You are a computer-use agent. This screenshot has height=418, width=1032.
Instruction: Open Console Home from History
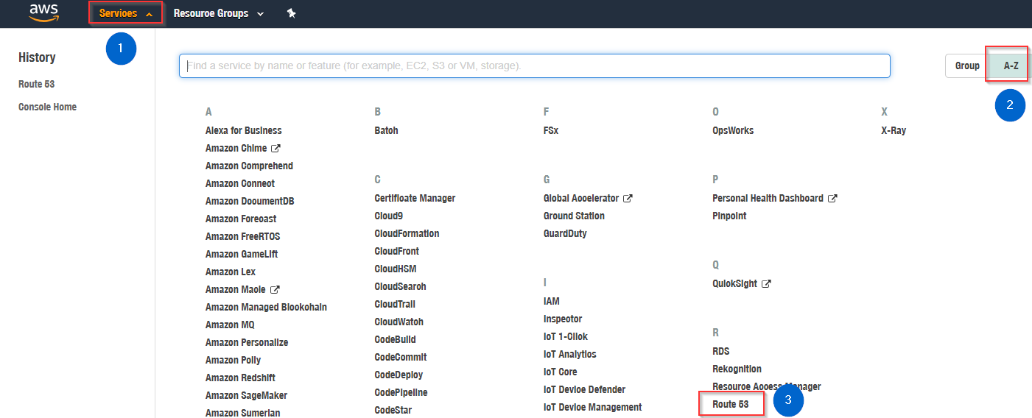(47, 107)
